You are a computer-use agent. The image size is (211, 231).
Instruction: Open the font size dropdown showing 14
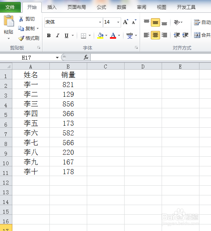[118, 22]
